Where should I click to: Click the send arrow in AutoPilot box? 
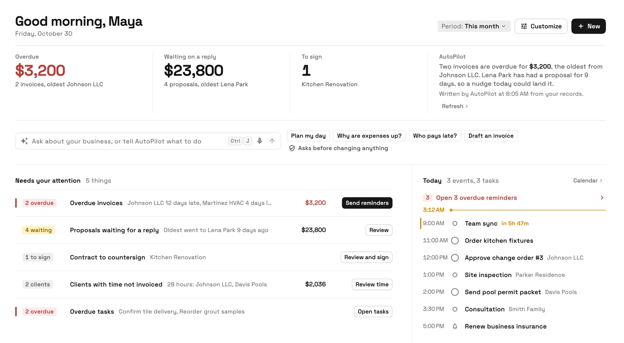272,141
